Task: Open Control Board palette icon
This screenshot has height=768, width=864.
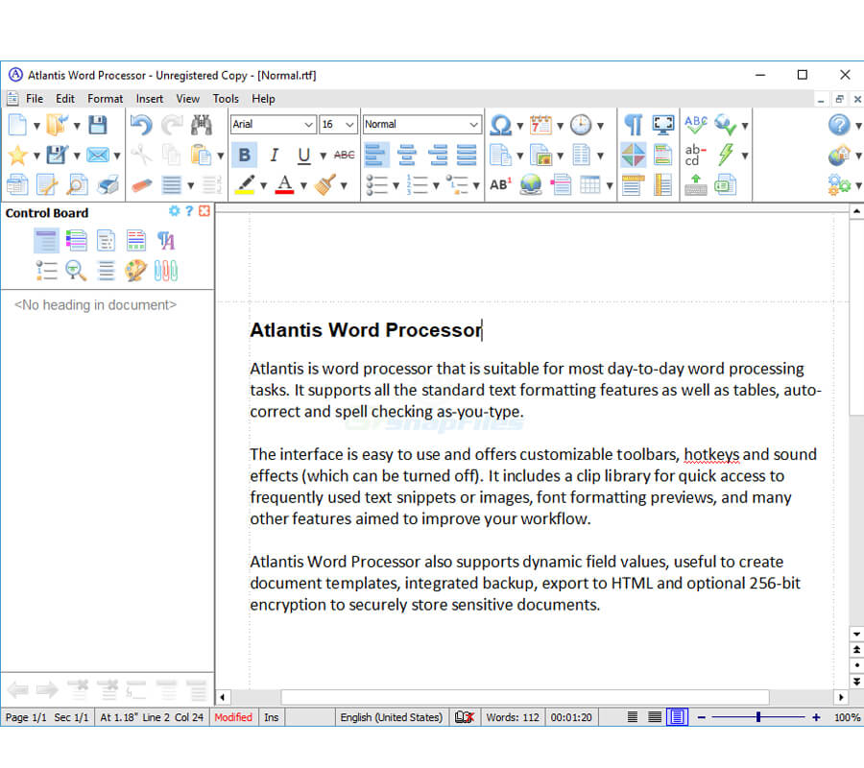Action: (135, 271)
